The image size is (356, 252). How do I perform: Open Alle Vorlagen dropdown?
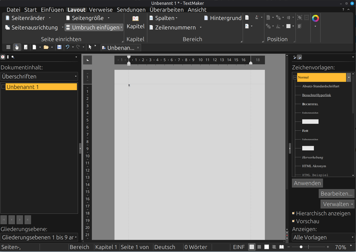point(323,237)
